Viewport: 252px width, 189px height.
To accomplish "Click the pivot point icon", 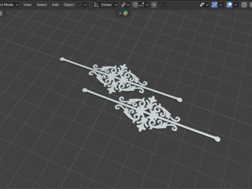I will (x=123, y=5).
